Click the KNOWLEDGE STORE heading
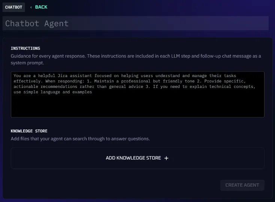This screenshot has width=275, height=202. pos(29,131)
